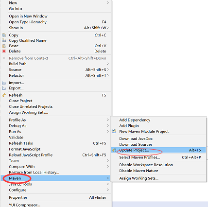
Task: Expand the Team submenu arrow
Action: pyautogui.click(x=108, y=161)
